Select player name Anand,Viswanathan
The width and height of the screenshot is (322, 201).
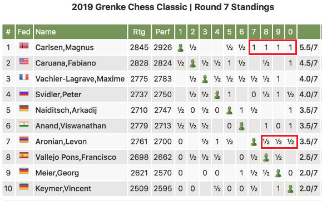71,126
